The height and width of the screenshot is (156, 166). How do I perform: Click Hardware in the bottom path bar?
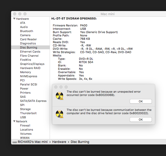[59, 142]
